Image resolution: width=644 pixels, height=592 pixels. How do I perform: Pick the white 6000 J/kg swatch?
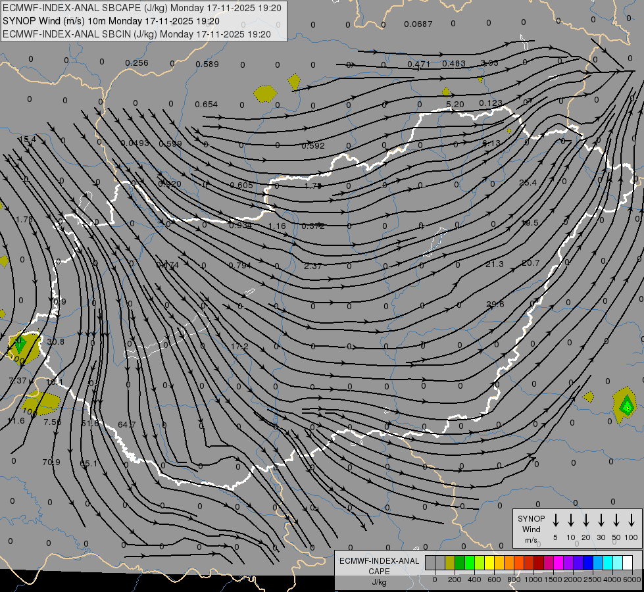coord(627,563)
